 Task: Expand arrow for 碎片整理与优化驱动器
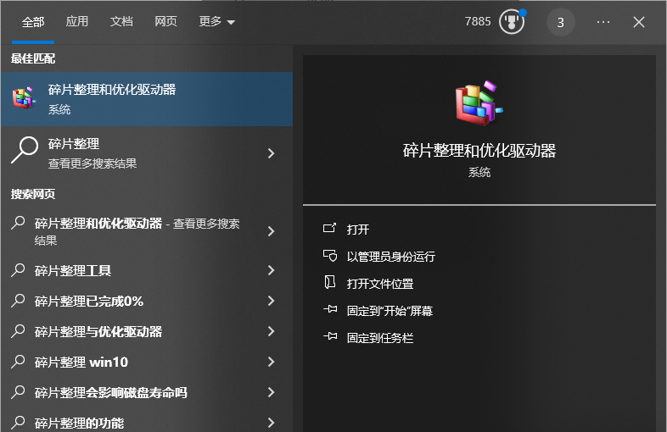coord(271,331)
